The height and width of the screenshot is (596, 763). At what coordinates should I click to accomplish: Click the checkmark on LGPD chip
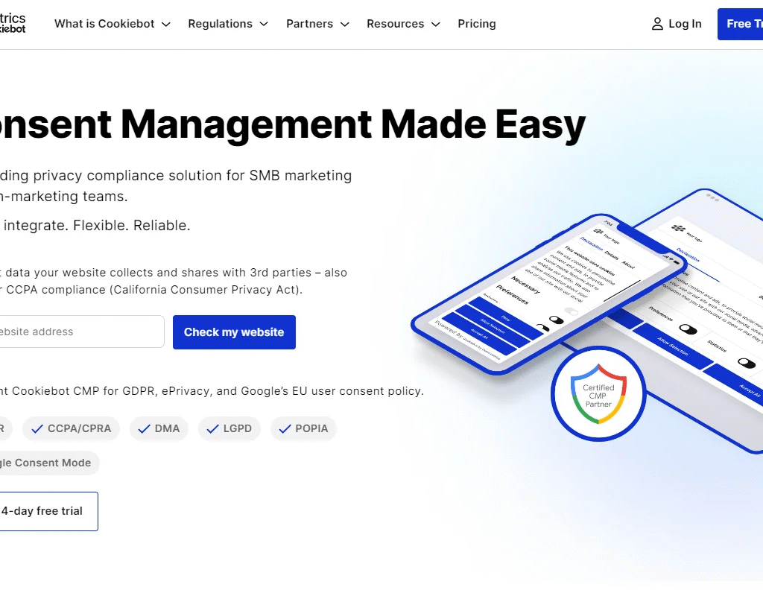tap(212, 429)
